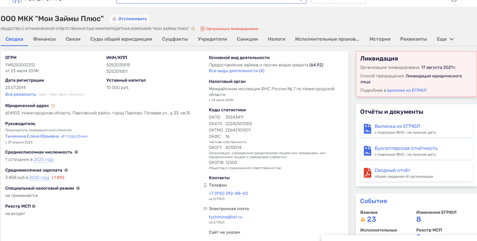Go to the Суды общей юрисдикции tab

[121, 39]
